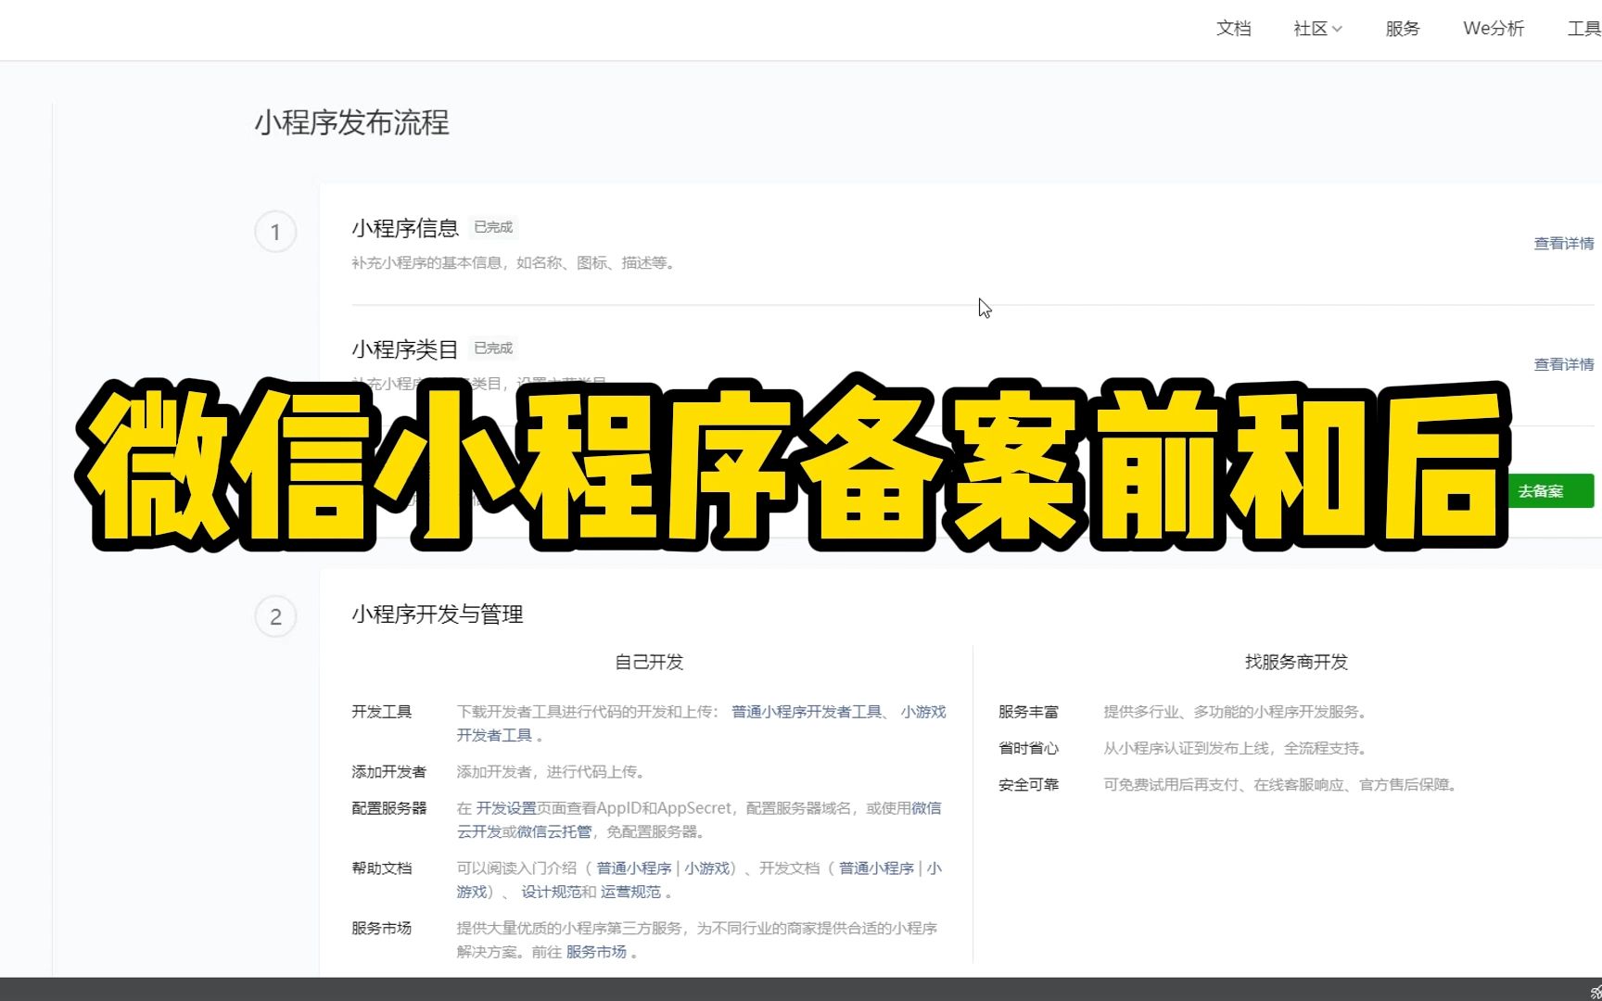Open 查看详情 for 小程序类目

(1563, 364)
